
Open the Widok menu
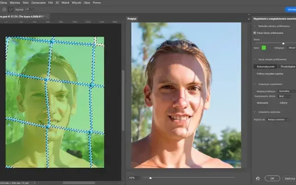click(x=65, y=2)
